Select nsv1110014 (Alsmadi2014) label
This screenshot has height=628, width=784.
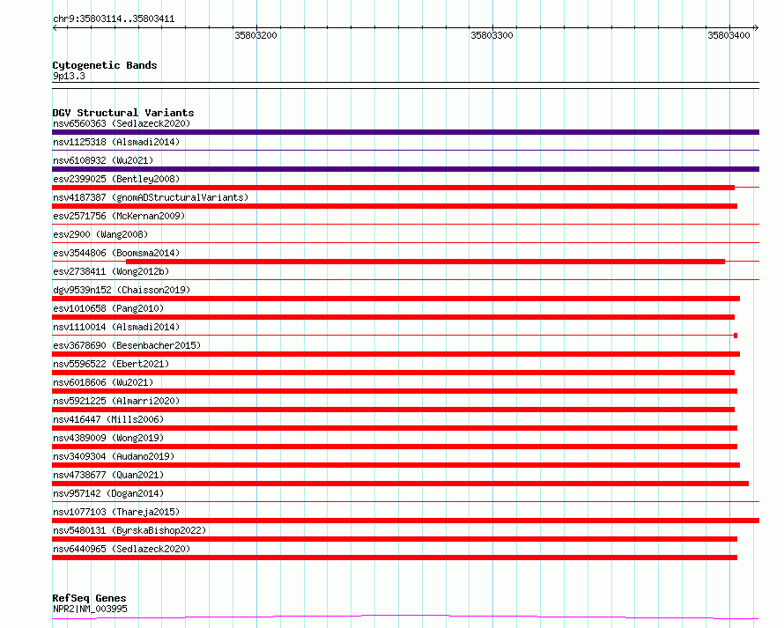point(116,327)
